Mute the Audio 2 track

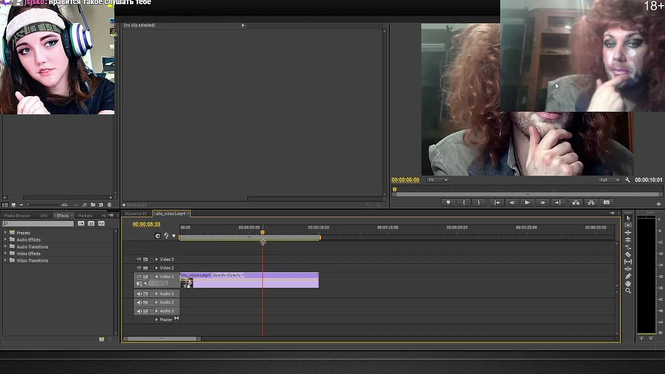pyautogui.click(x=139, y=302)
